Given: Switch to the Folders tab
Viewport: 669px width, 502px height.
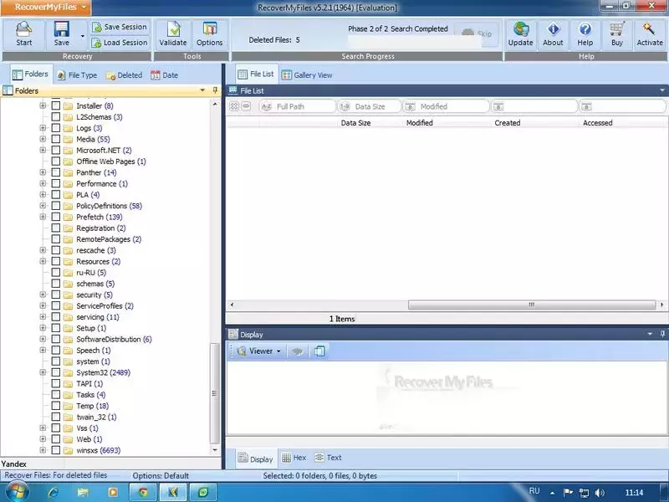Looking at the screenshot, I should click(30, 74).
